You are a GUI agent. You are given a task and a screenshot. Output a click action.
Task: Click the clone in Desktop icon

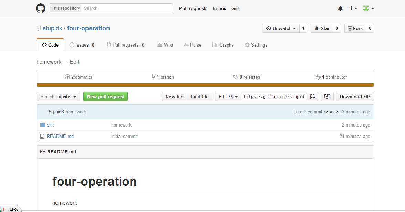[x=327, y=97]
